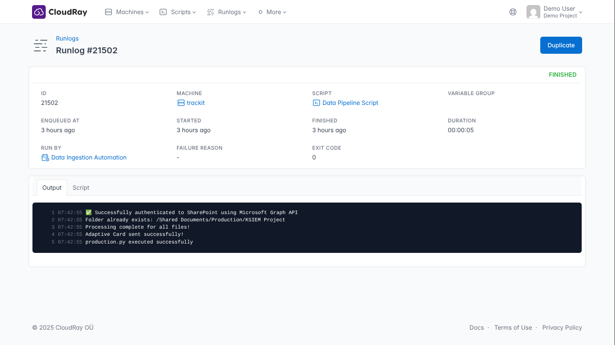This screenshot has height=345, width=615.
Task: Click the trackit machine server icon
Action: point(181,103)
